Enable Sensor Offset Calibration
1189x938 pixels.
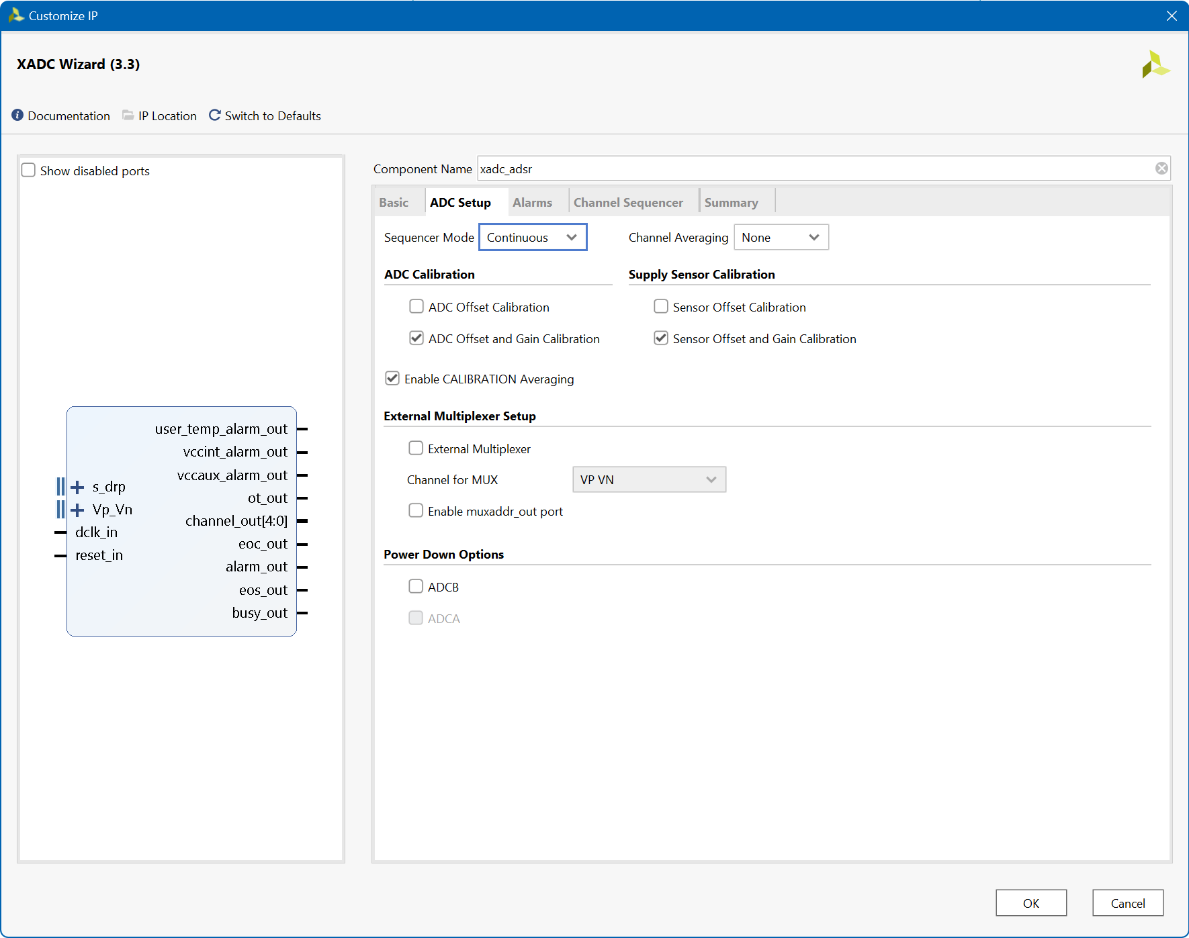[661, 307]
